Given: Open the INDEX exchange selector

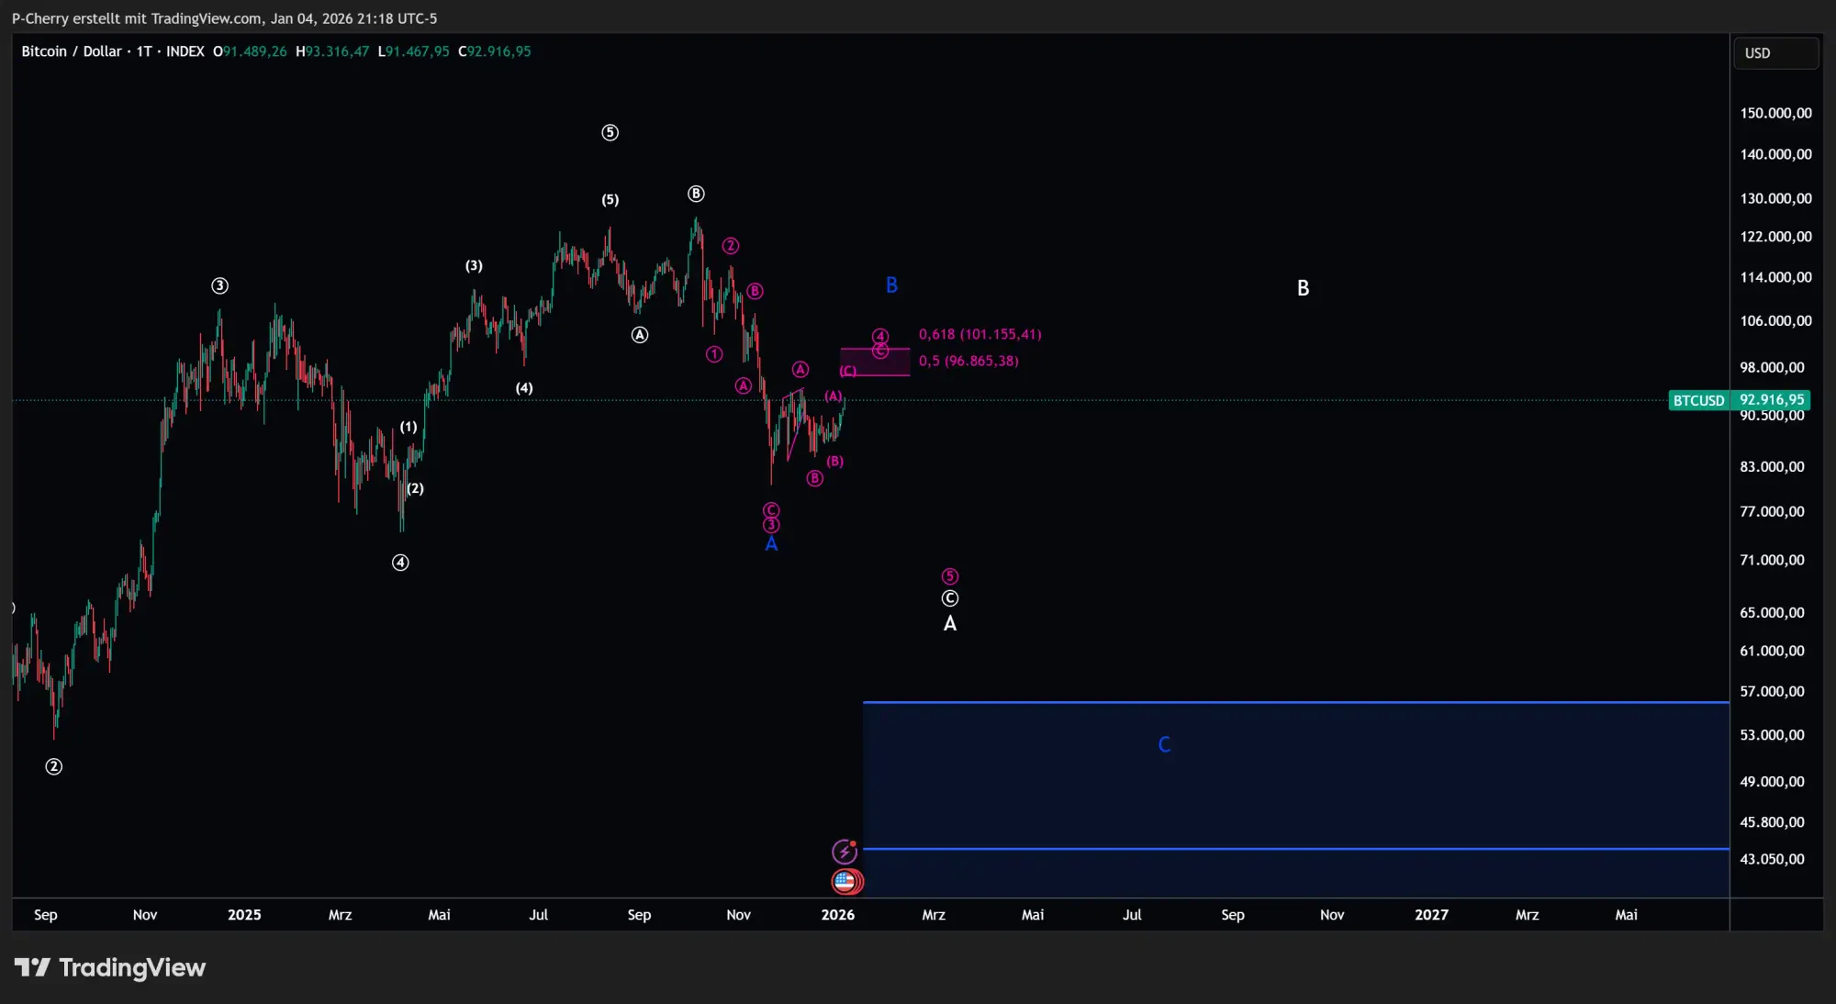Looking at the screenshot, I should click(186, 51).
